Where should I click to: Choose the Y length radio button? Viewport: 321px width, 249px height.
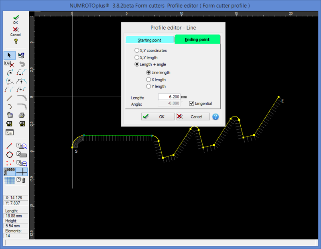pyautogui.click(x=149, y=86)
